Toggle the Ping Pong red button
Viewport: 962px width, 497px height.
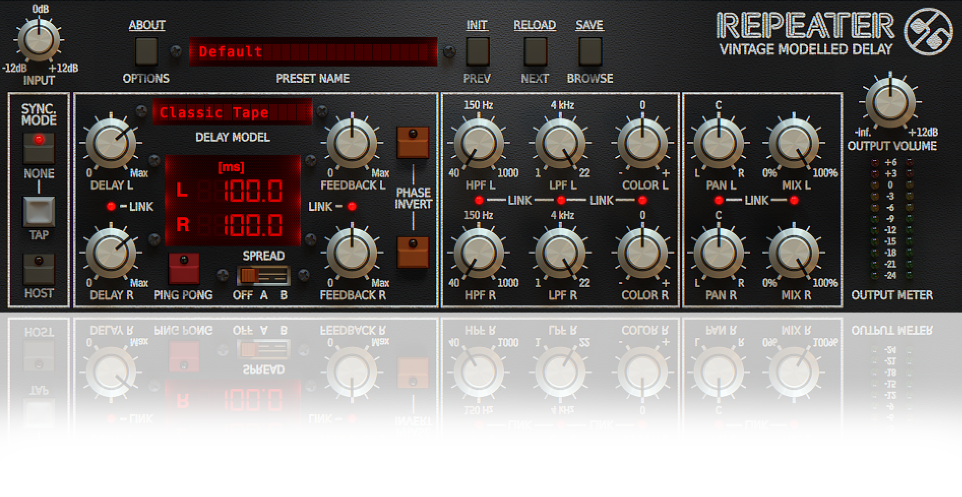point(183,268)
